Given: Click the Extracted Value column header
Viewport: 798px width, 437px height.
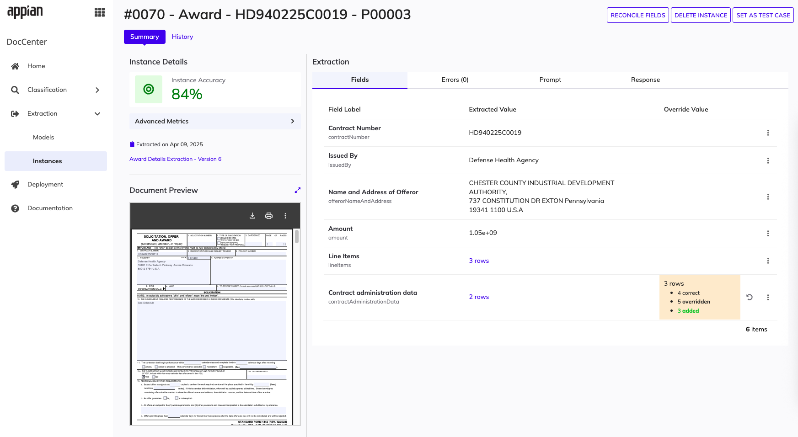Looking at the screenshot, I should tap(493, 110).
